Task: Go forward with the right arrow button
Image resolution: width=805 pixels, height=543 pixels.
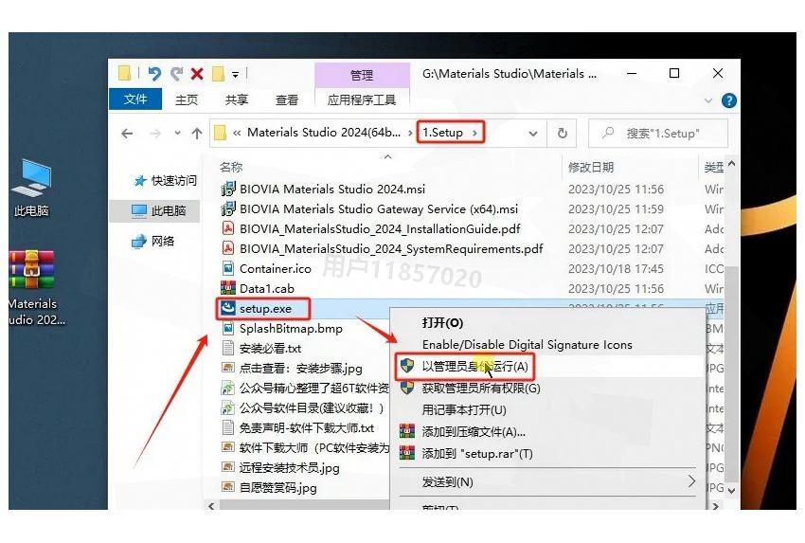Action: point(155,134)
